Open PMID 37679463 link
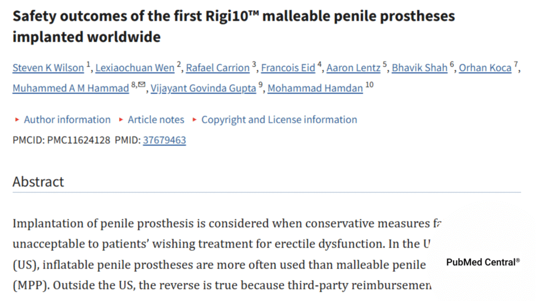This screenshot has height=301, width=536. tap(164, 140)
